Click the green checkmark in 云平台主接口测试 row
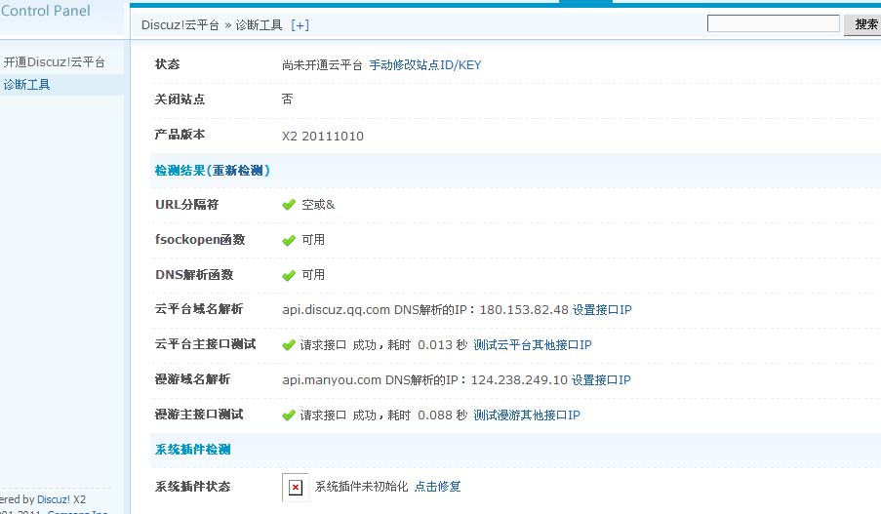Screen dimensions: 881x514 click(x=289, y=345)
